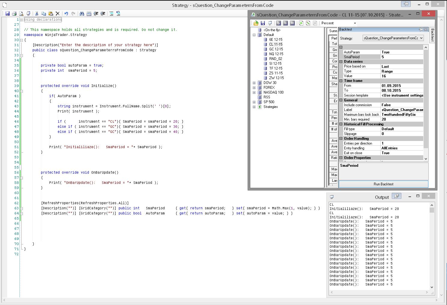The image size is (447, 305).
Task: Open the Strategy dropdown in the Backtest panel
Action: [x=421, y=38]
